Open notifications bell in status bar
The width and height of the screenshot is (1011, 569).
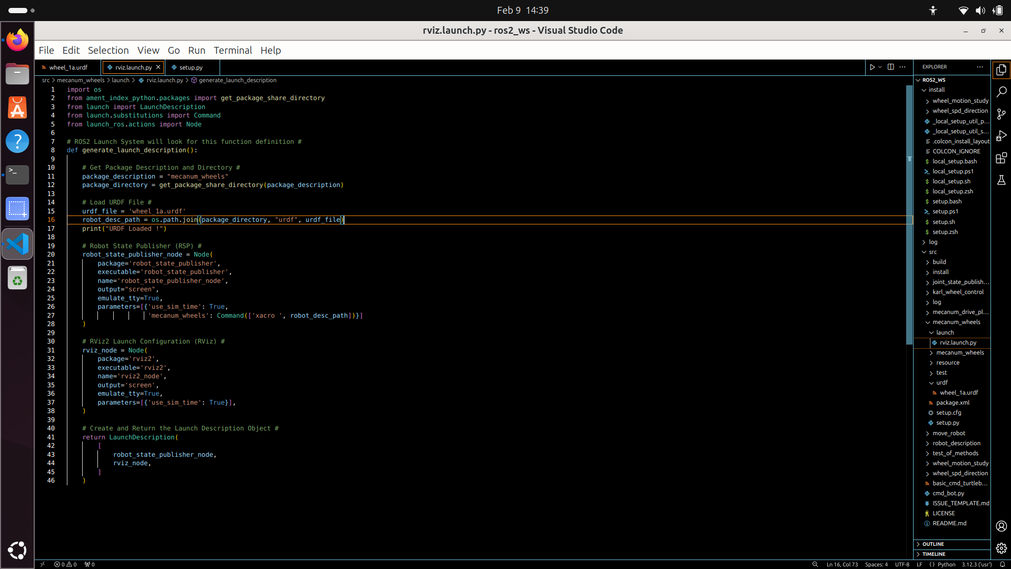pos(1003,564)
